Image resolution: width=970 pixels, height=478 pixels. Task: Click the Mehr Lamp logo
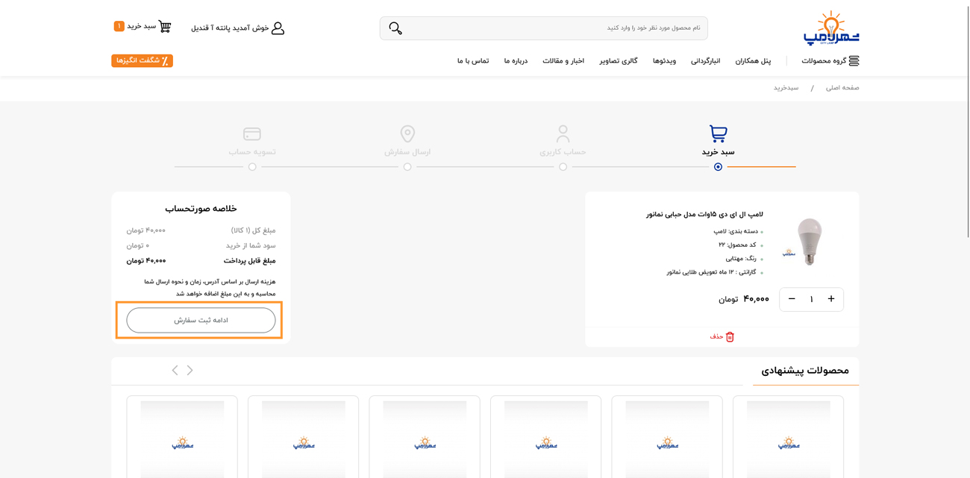pos(830,28)
